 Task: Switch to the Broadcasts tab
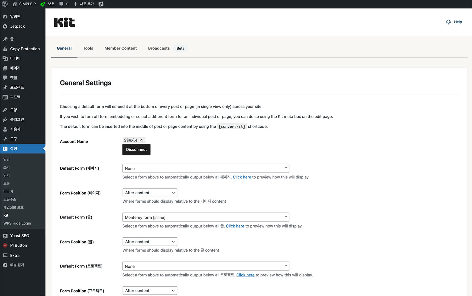pos(159,48)
